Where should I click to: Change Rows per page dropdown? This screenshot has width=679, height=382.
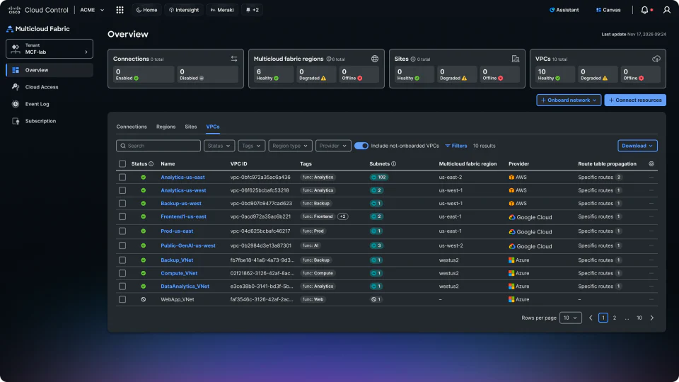570,318
